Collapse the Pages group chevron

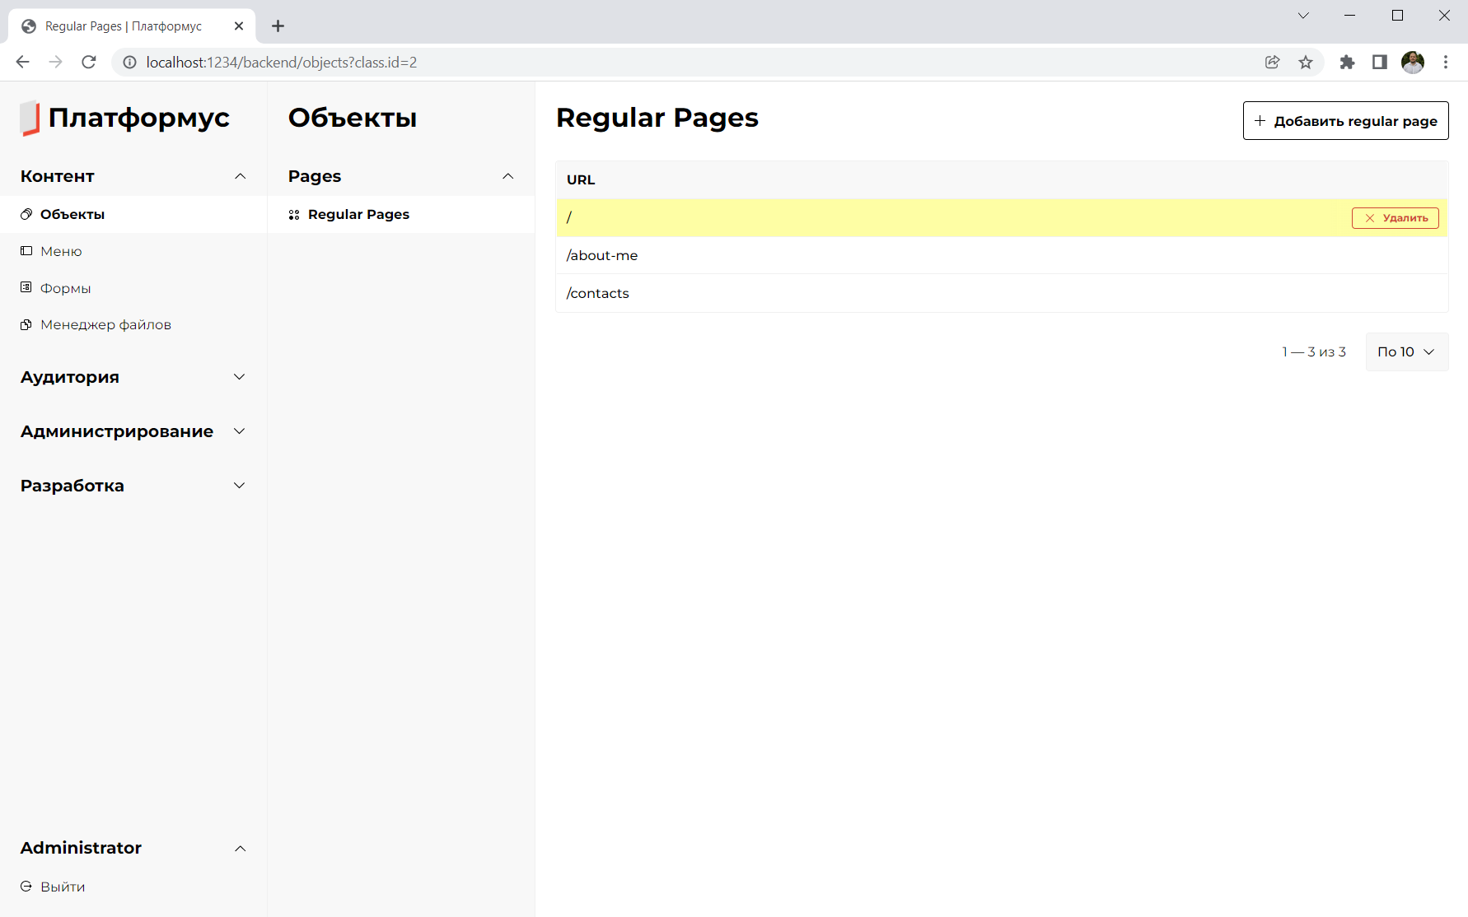(x=507, y=176)
